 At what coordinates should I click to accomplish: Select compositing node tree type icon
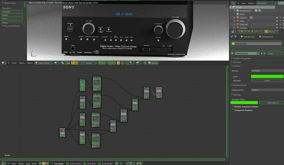44,163
